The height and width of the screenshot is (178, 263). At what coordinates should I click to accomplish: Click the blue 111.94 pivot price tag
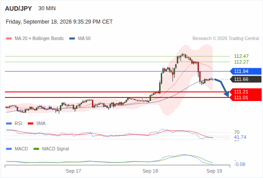[246, 71]
